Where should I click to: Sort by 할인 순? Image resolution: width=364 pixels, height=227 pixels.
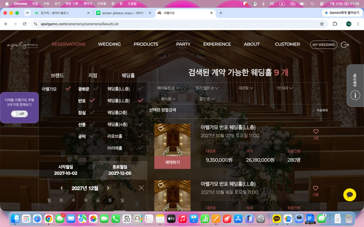tap(207, 99)
